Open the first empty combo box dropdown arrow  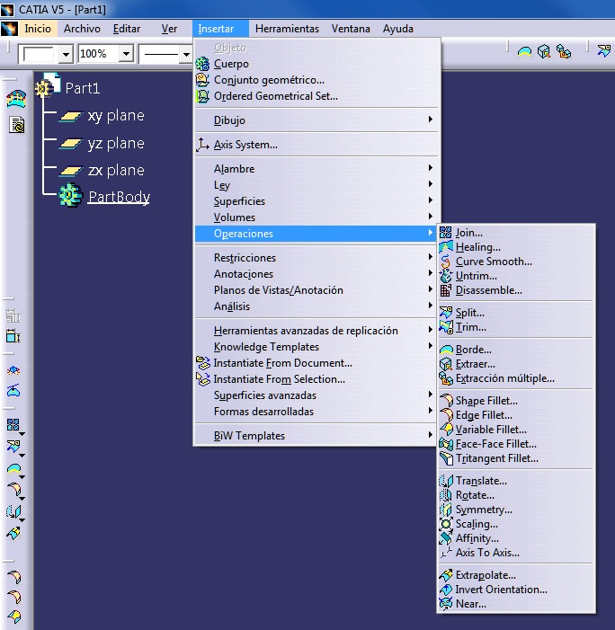click(66, 54)
